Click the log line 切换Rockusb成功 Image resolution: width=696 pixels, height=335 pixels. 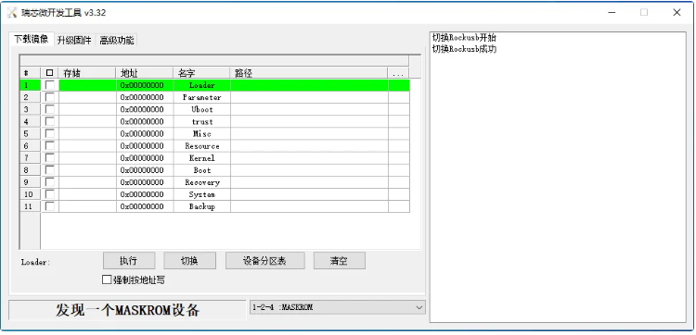(x=464, y=49)
